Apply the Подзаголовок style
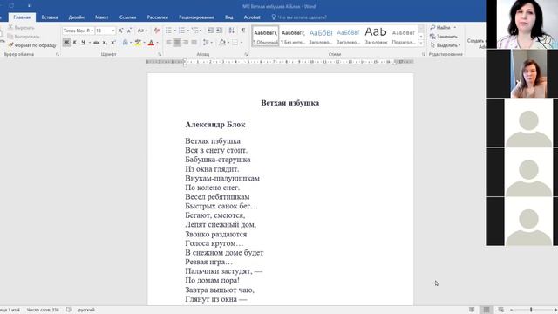The width and height of the screenshot is (558, 314). coord(404,37)
